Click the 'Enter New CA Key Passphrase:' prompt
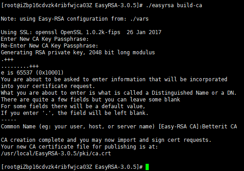The height and width of the screenshot is (171, 244). [x=44, y=39]
